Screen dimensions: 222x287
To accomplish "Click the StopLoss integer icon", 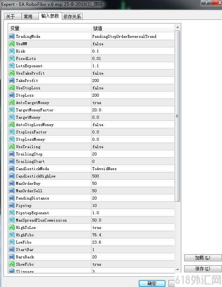I will [11, 95].
